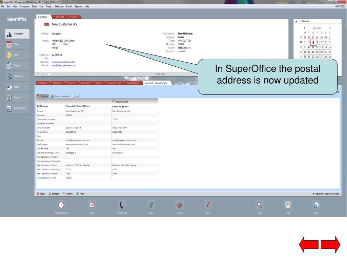The height and width of the screenshot is (260, 347).
Task: Open the Company navigator button
Action: pos(17,34)
